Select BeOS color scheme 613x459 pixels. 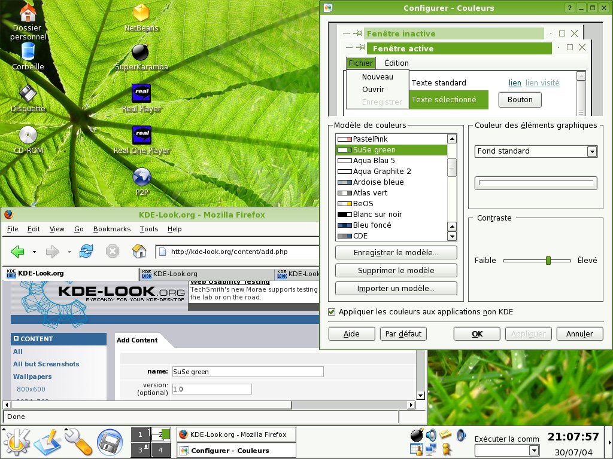[x=392, y=203]
